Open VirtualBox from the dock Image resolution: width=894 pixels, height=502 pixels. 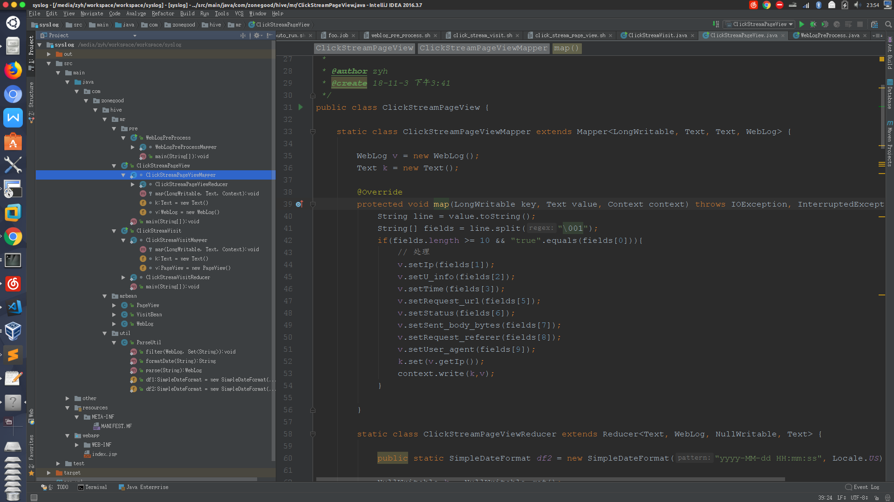click(13, 331)
